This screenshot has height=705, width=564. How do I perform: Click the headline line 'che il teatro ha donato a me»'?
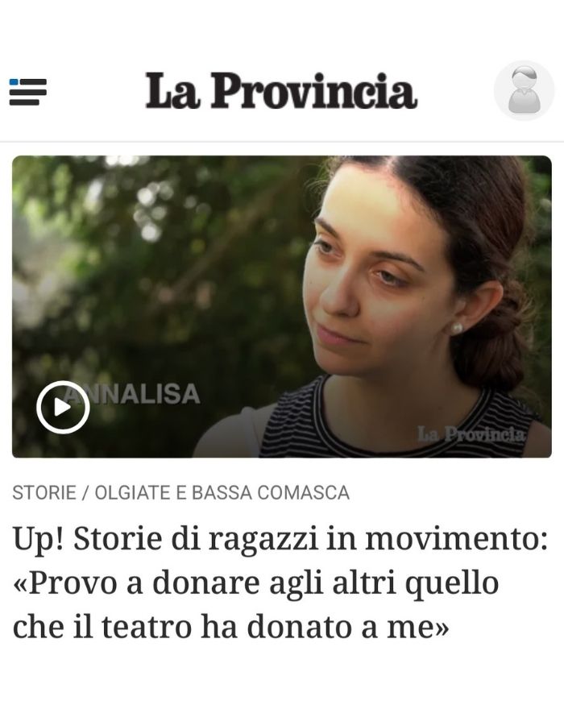[x=230, y=627]
